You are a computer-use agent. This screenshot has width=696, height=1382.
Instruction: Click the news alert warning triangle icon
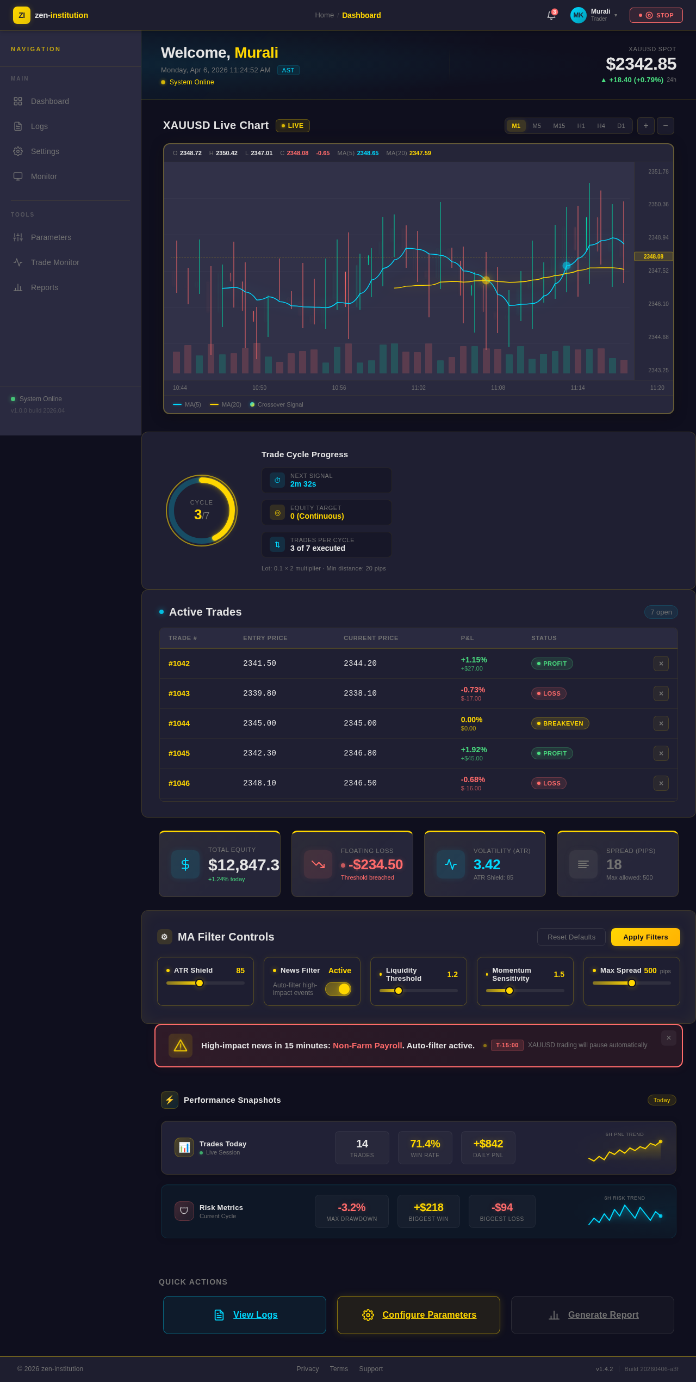(181, 1046)
